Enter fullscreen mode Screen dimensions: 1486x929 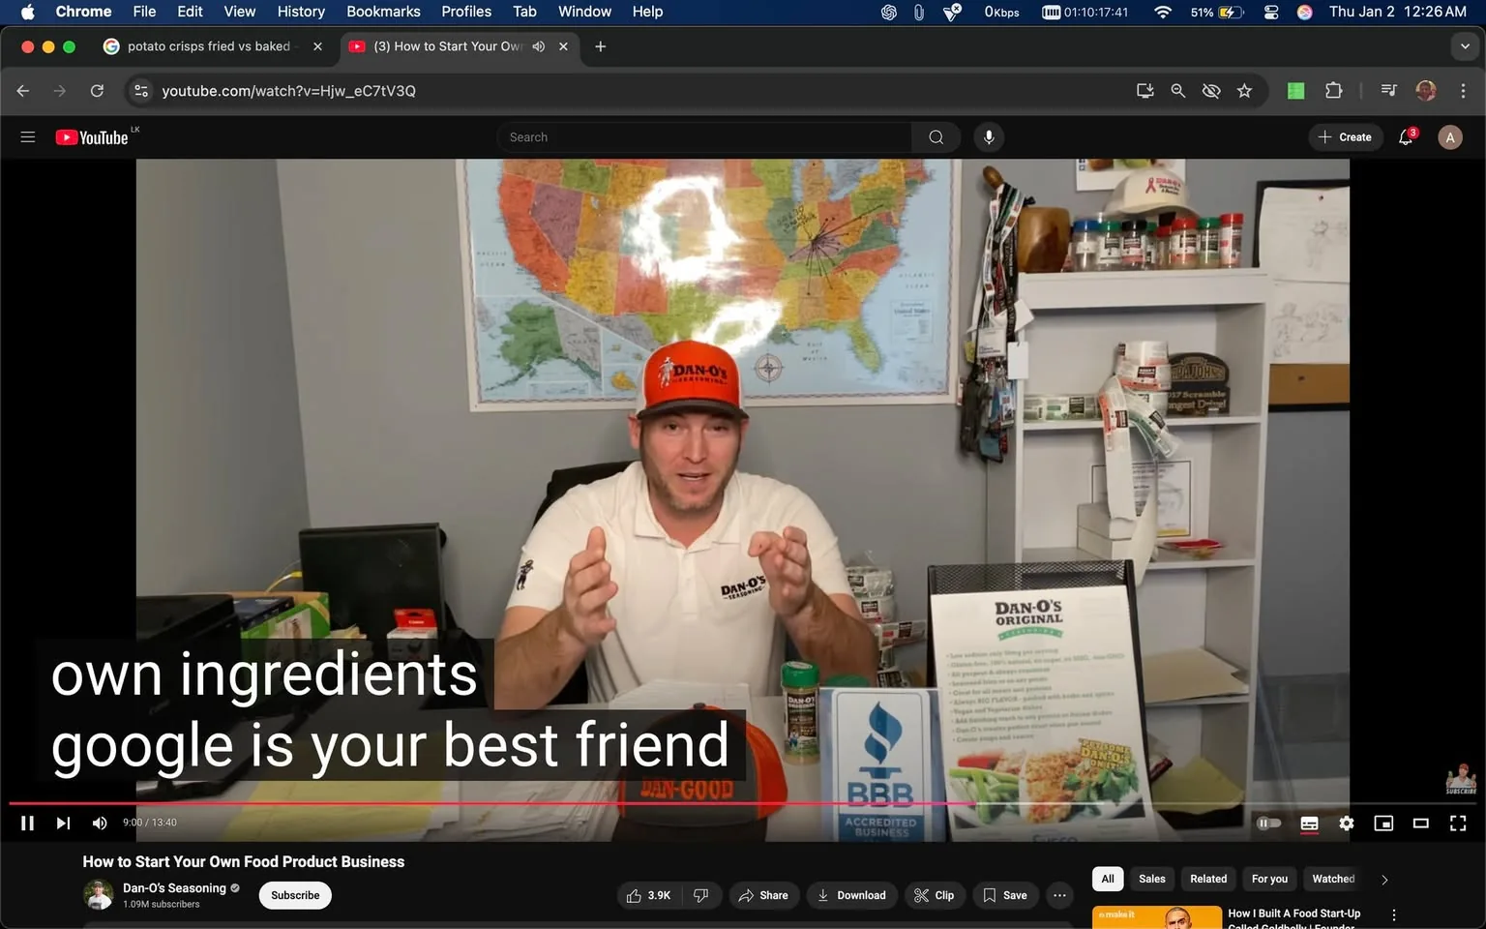tap(1458, 824)
